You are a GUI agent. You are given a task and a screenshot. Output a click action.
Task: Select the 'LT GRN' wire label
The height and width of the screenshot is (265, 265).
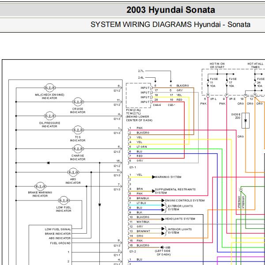(142, 147)
